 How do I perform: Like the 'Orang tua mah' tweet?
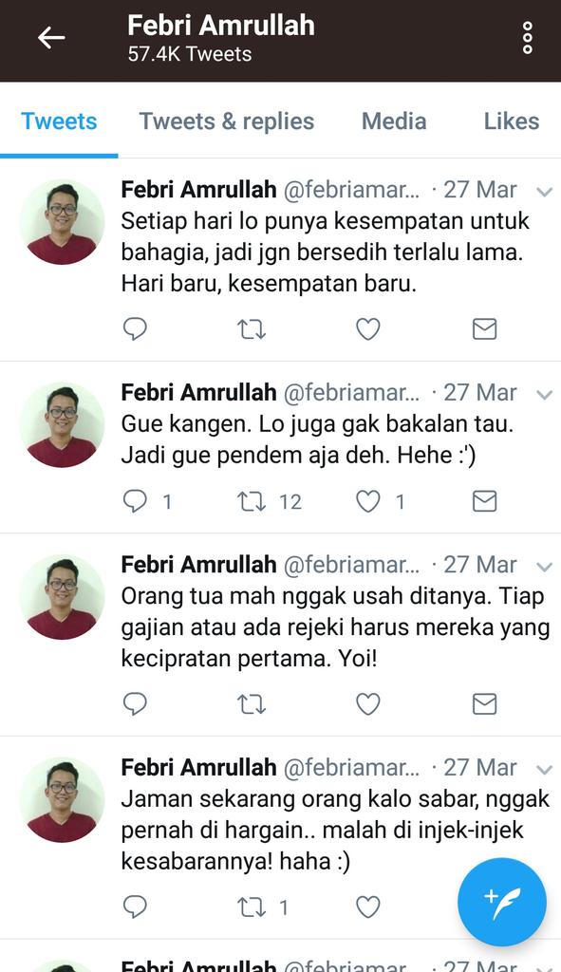click(367, 704)
